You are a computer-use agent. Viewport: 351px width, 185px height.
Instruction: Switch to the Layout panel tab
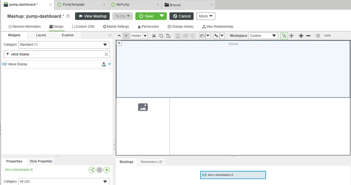click(41, 35)
